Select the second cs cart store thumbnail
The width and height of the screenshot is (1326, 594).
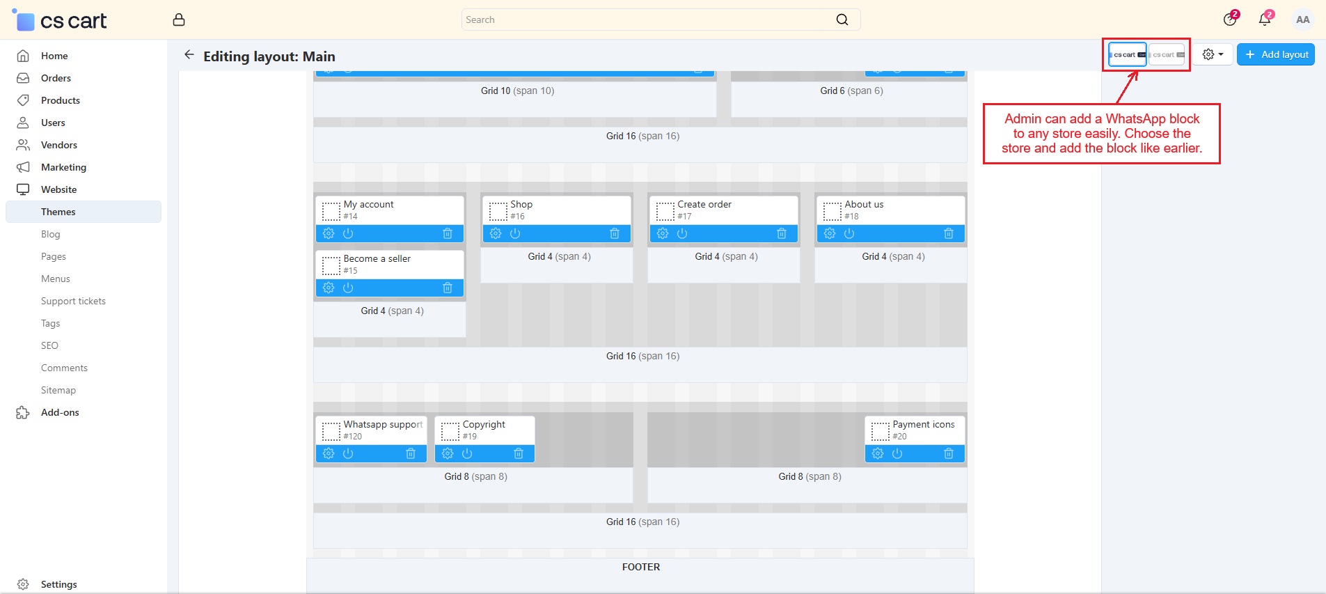click(1167, 54)
